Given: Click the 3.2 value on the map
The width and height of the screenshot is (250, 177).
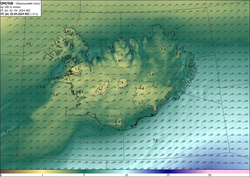Looking at the screenshot, I should pos(163,49).
